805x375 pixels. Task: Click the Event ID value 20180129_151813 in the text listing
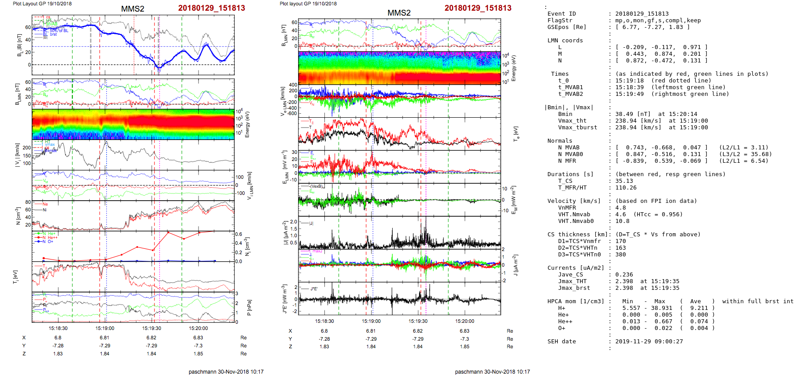click(x=642, y=14)
